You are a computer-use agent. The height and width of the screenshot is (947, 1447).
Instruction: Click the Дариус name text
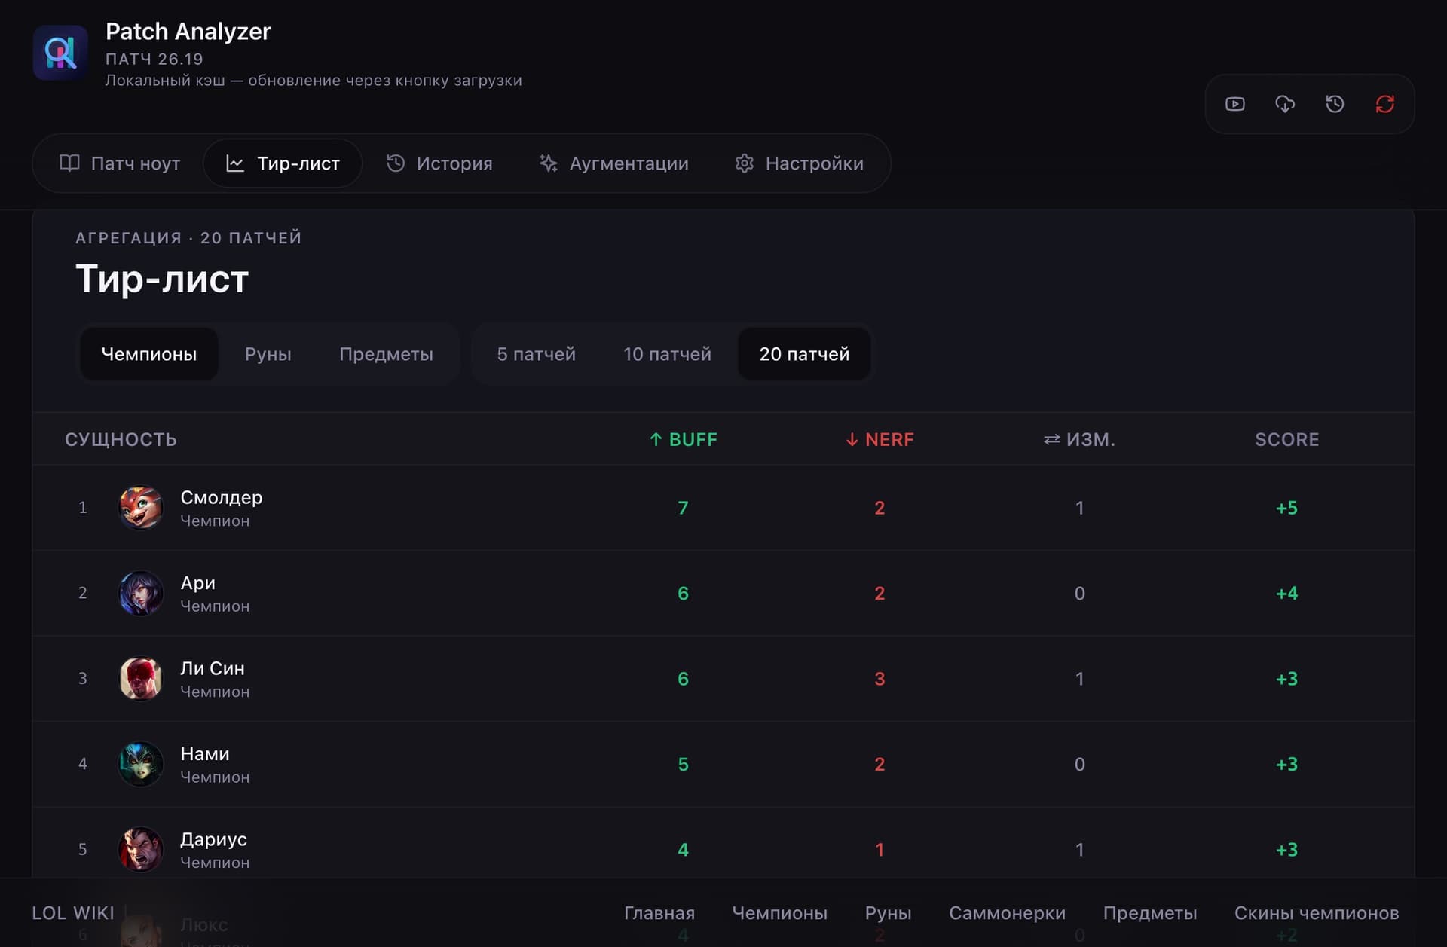coord(213,839)
